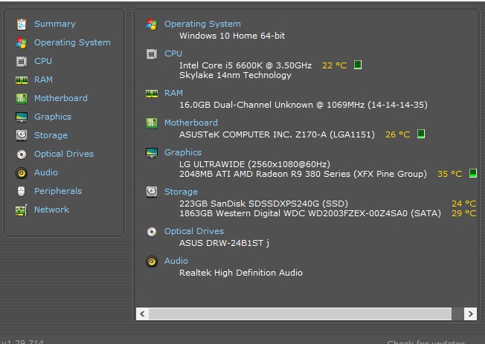Open Graphics section from sidebar
The height and width of the screenshot is (344, 485).
pos(53,117)
